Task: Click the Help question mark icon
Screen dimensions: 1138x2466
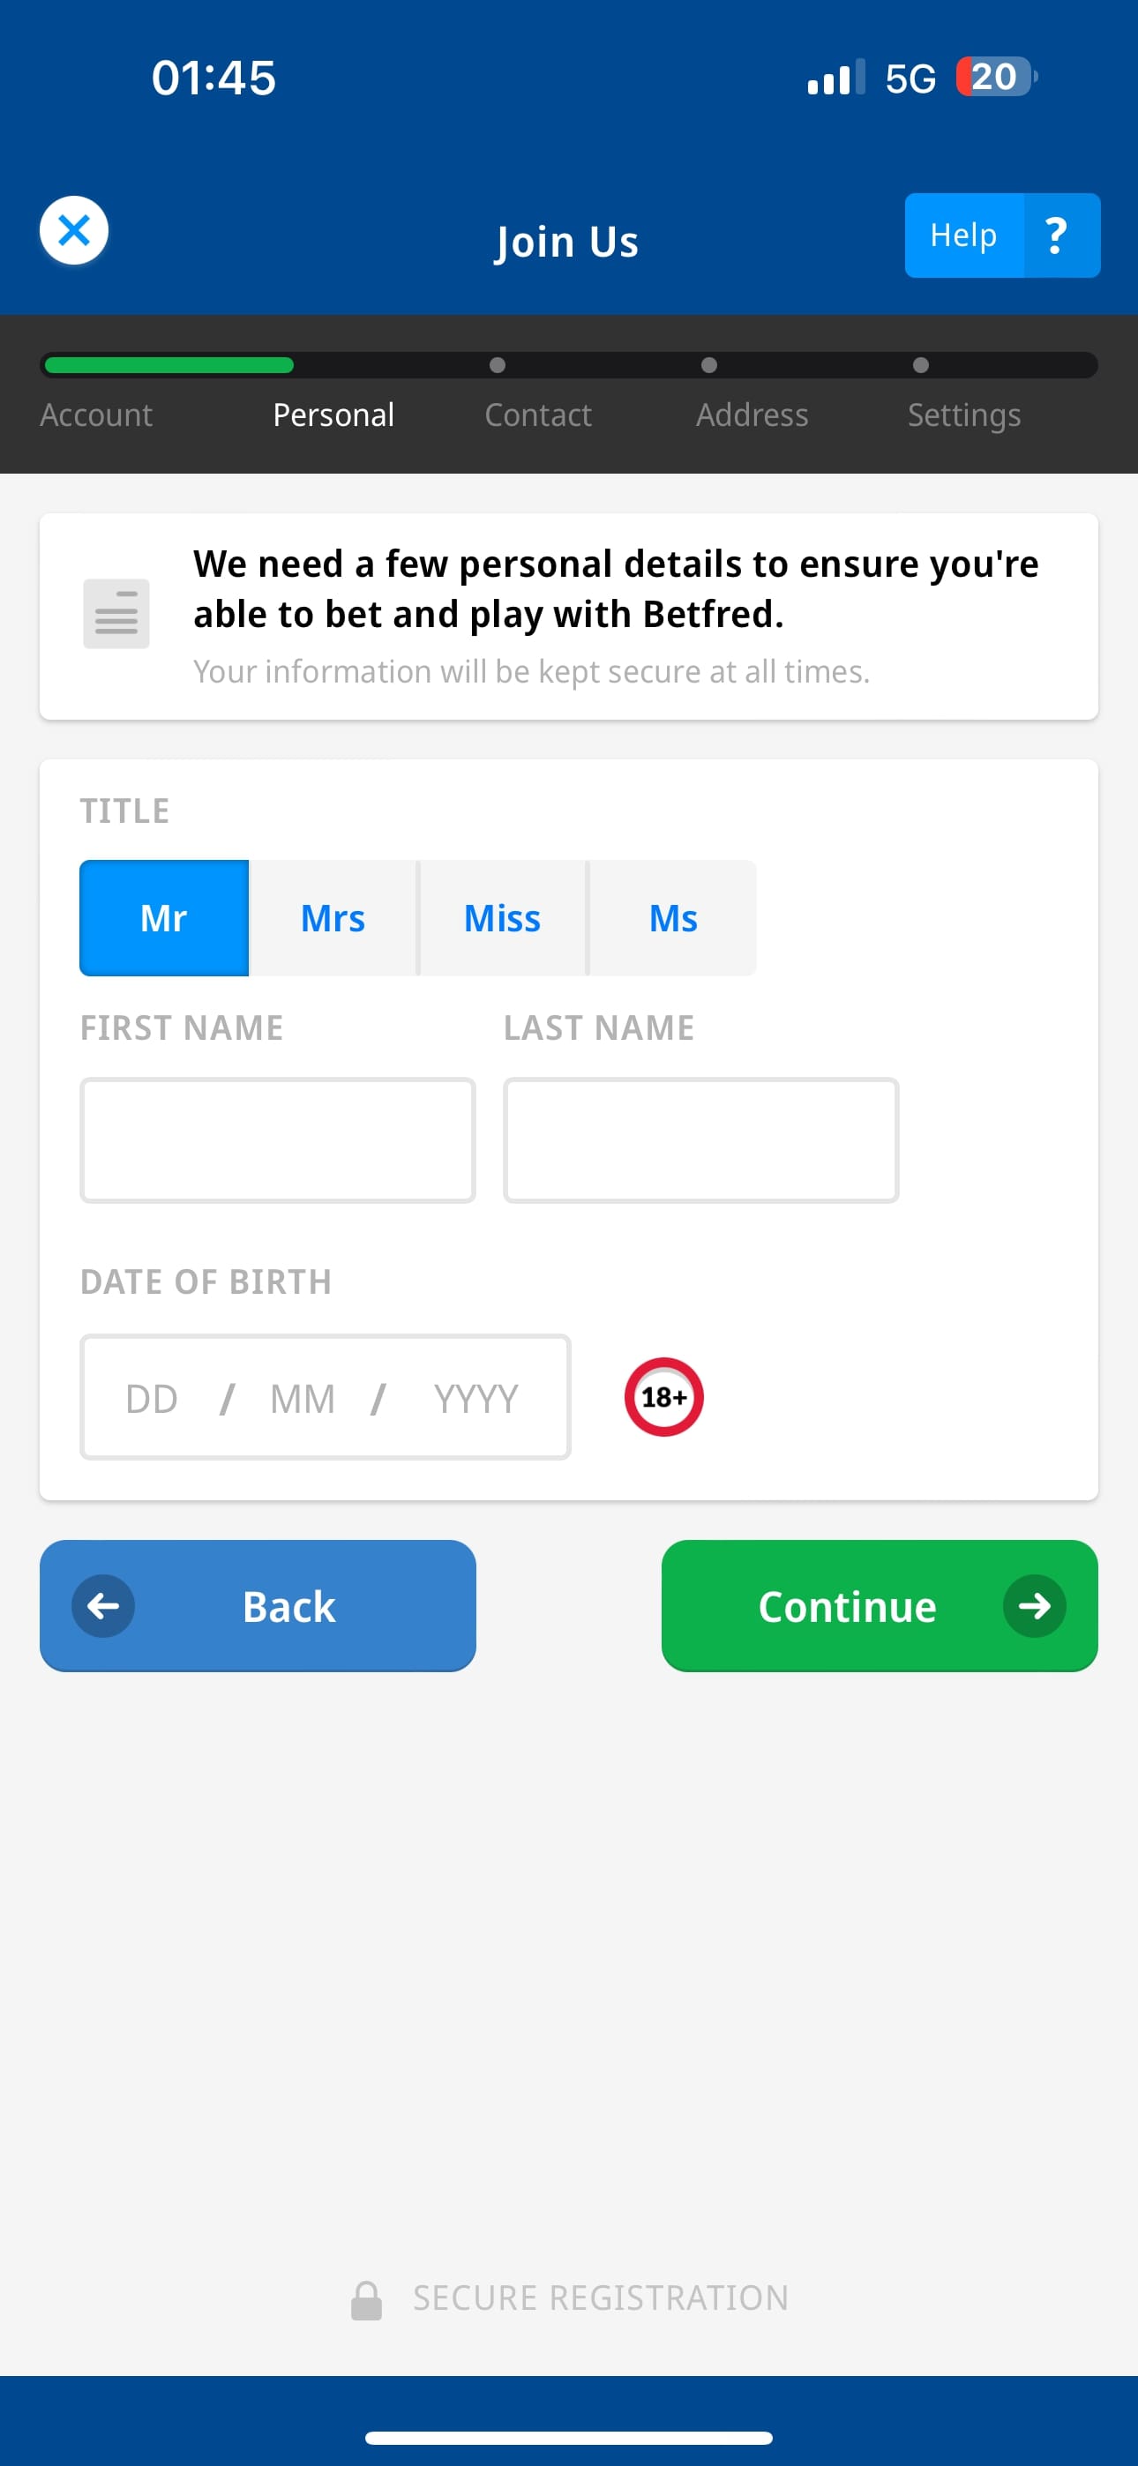Action: pos(1055,235)
